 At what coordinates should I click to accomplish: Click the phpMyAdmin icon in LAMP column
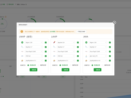pyautogui.click(x=54, y=60)
